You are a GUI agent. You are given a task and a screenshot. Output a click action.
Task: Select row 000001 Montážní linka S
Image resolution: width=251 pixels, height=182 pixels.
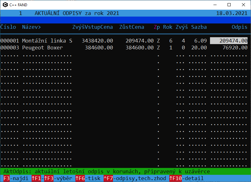pyautogui.click(x=47, y=41)
